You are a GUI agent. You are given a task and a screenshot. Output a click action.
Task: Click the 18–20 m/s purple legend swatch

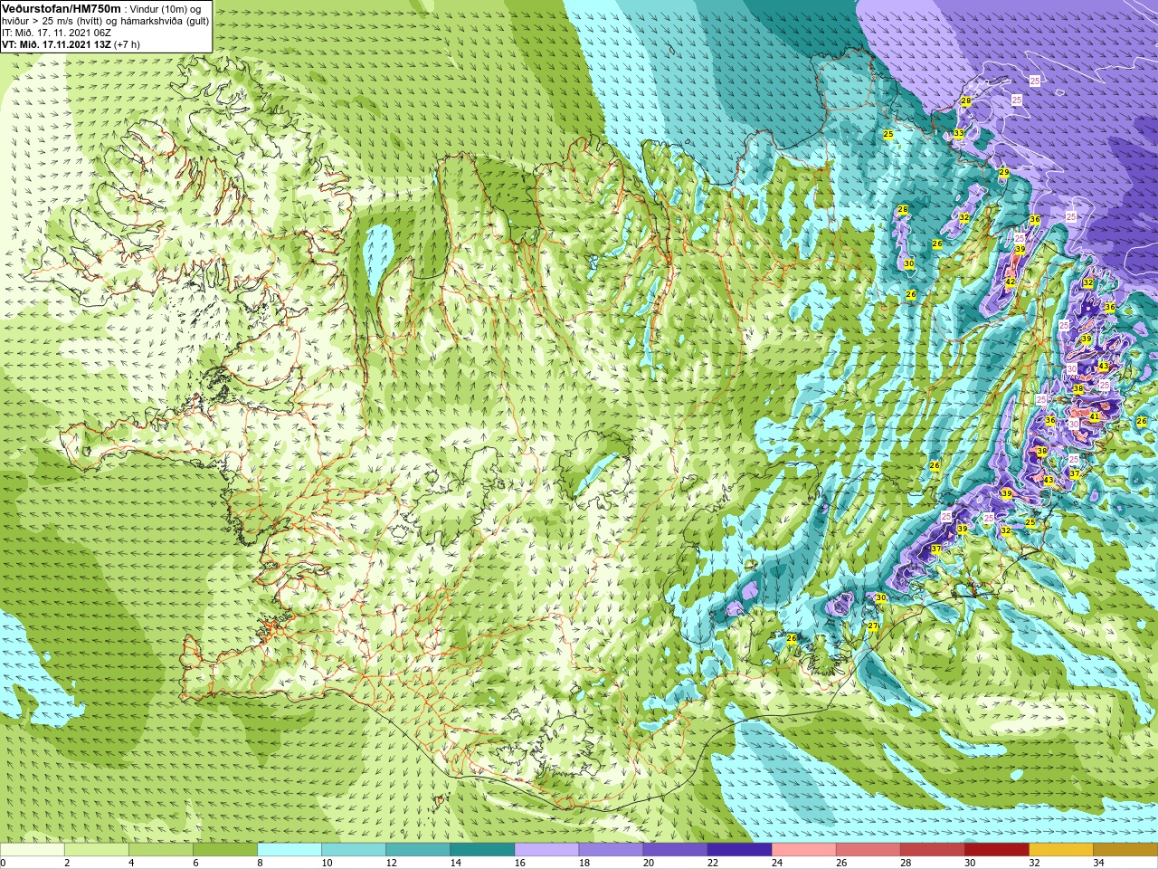(611, 850)
